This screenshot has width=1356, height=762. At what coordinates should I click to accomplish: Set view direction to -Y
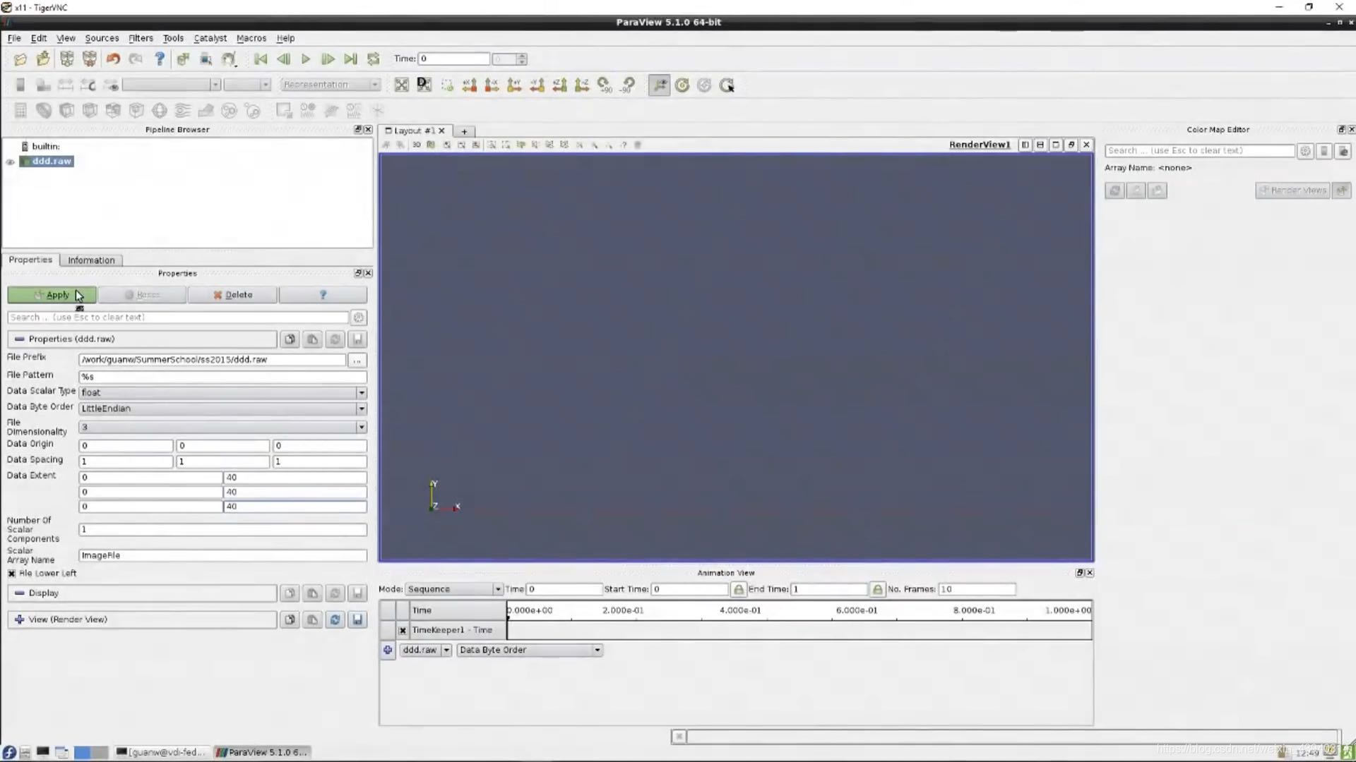point(537,85)
